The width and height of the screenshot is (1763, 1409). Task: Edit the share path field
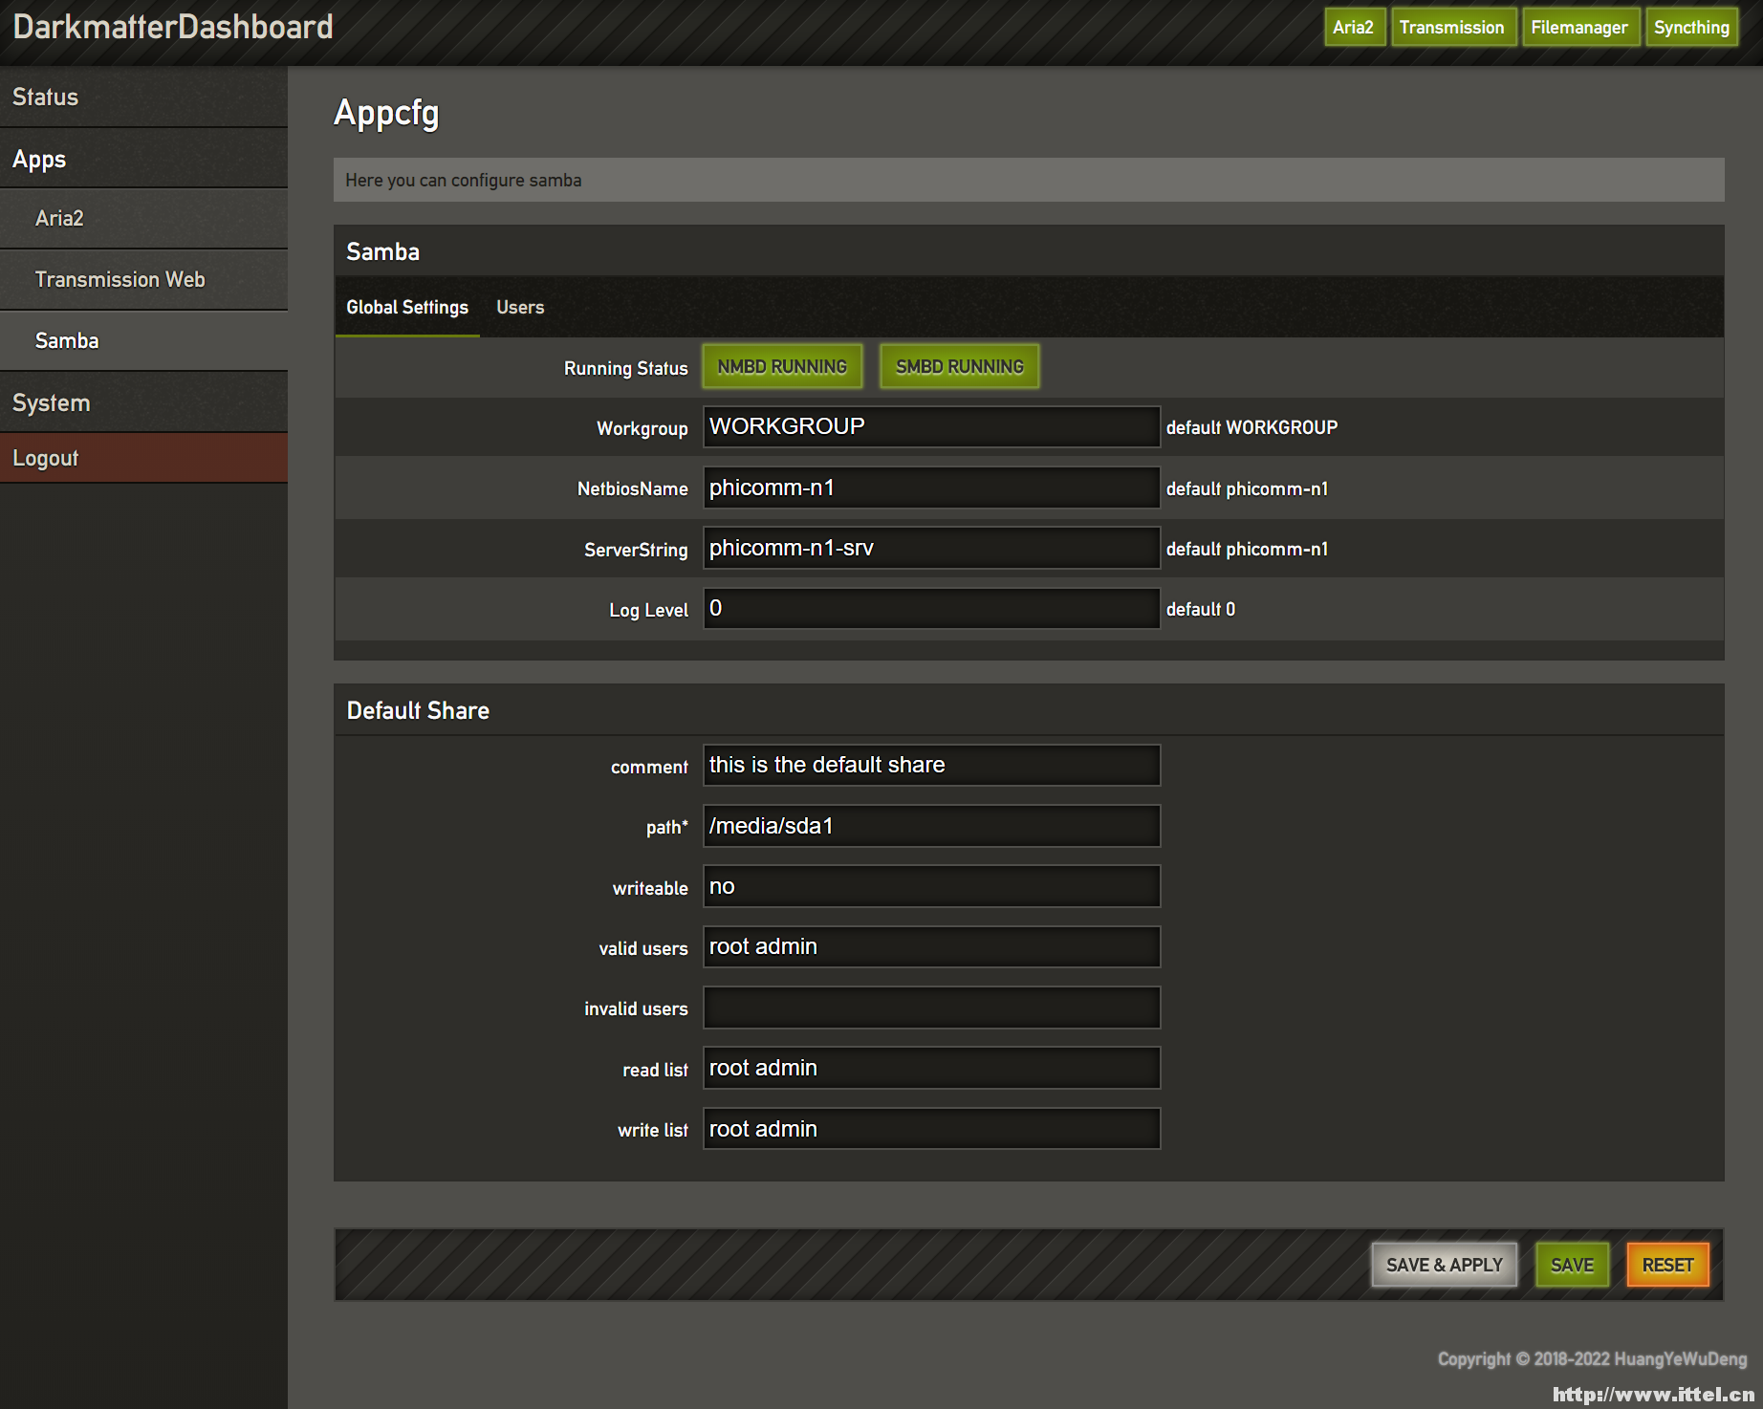click(x=931, y=826)
